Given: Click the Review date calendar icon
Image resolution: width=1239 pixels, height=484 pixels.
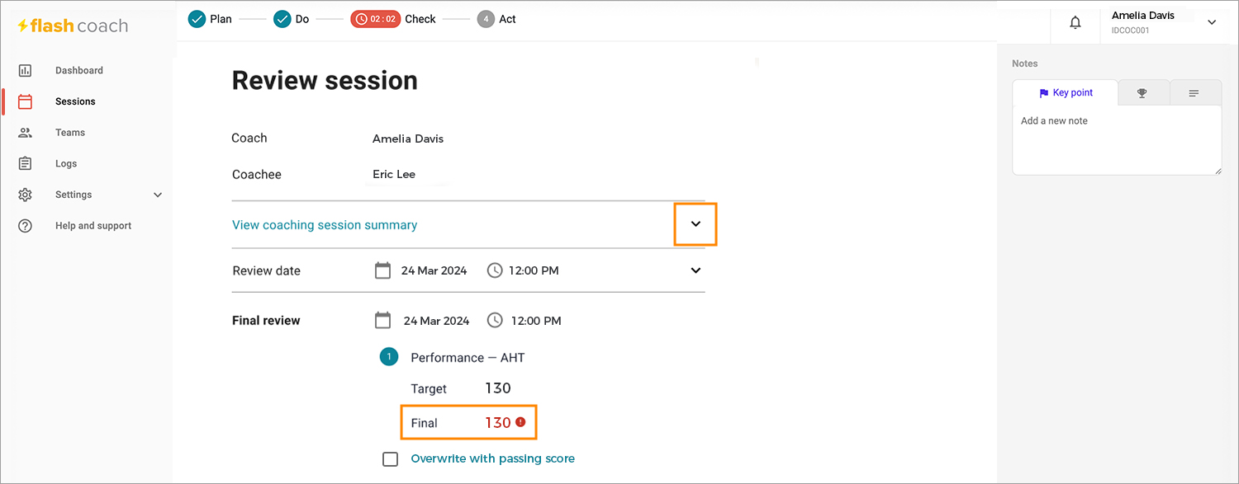Looking at the screenshot, I should coord(382,270).
